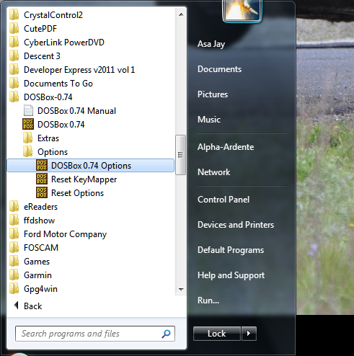Click the CrystalControl2 folder icon
Image resolution: width=354 pixels, height=356 pixels.
coord(14,15)
